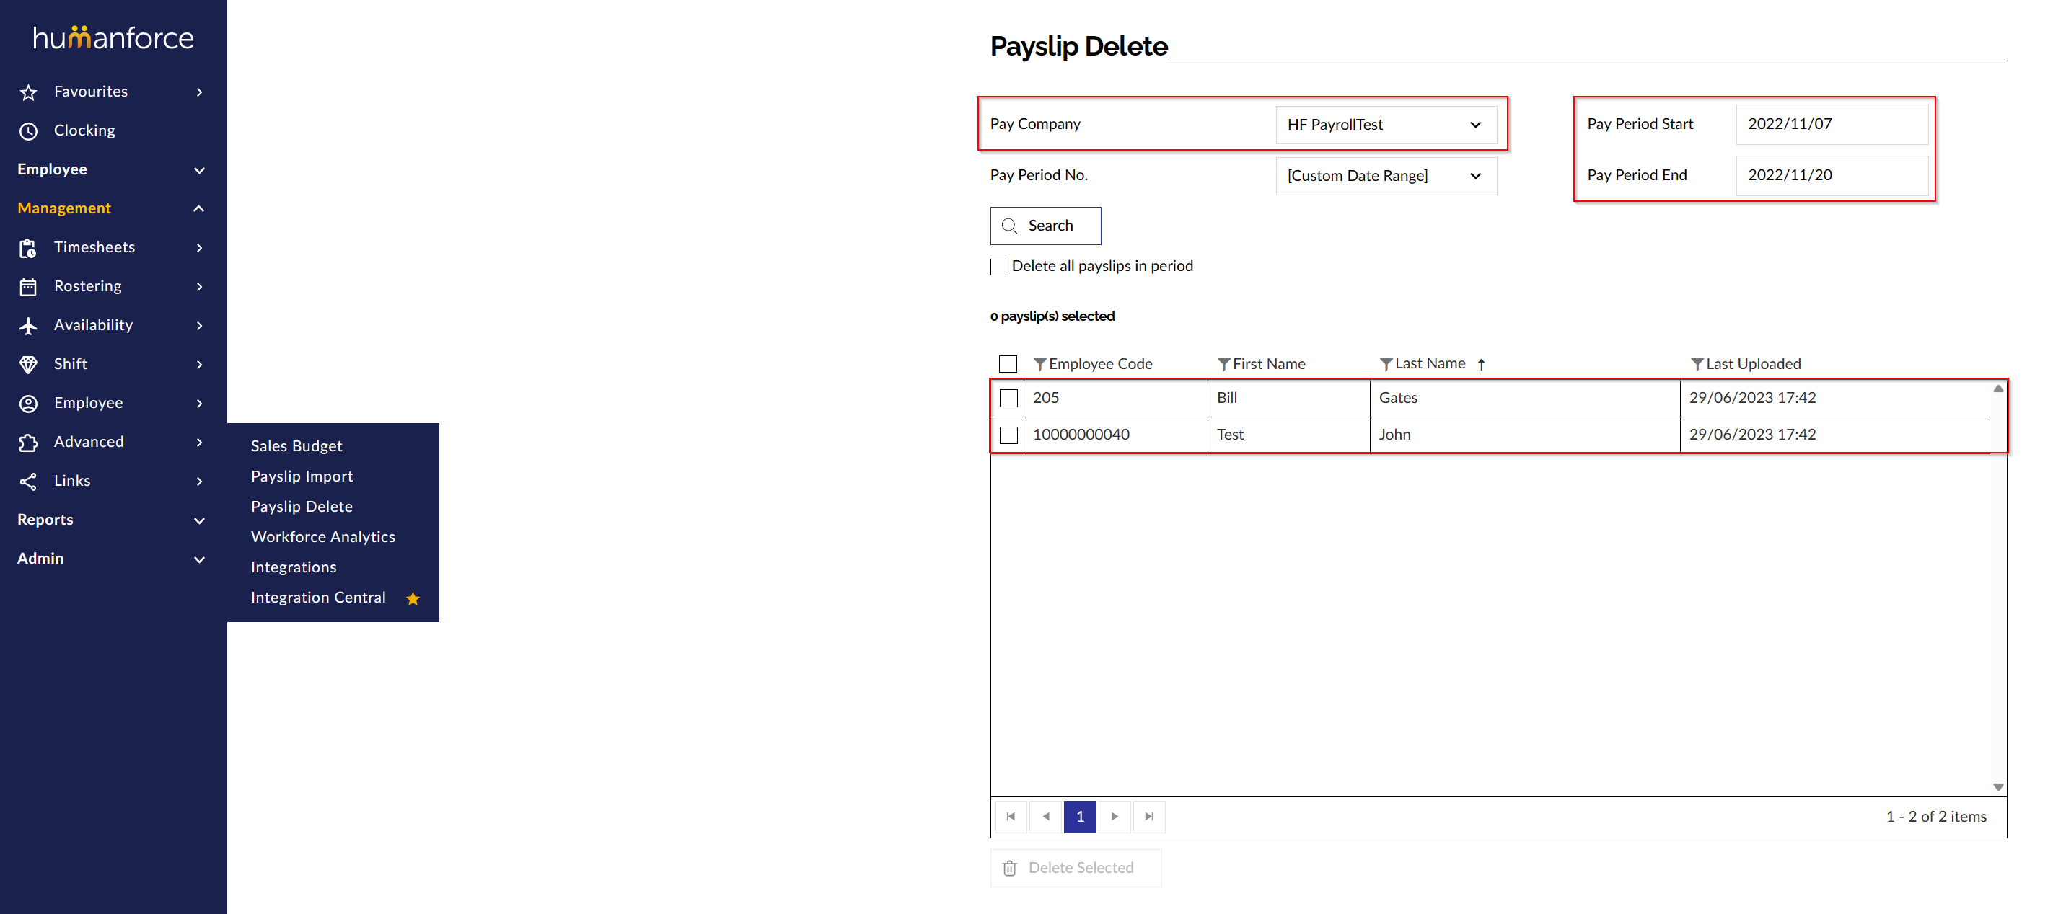
Task: Open the Links share icon
Action: [29, 481]
